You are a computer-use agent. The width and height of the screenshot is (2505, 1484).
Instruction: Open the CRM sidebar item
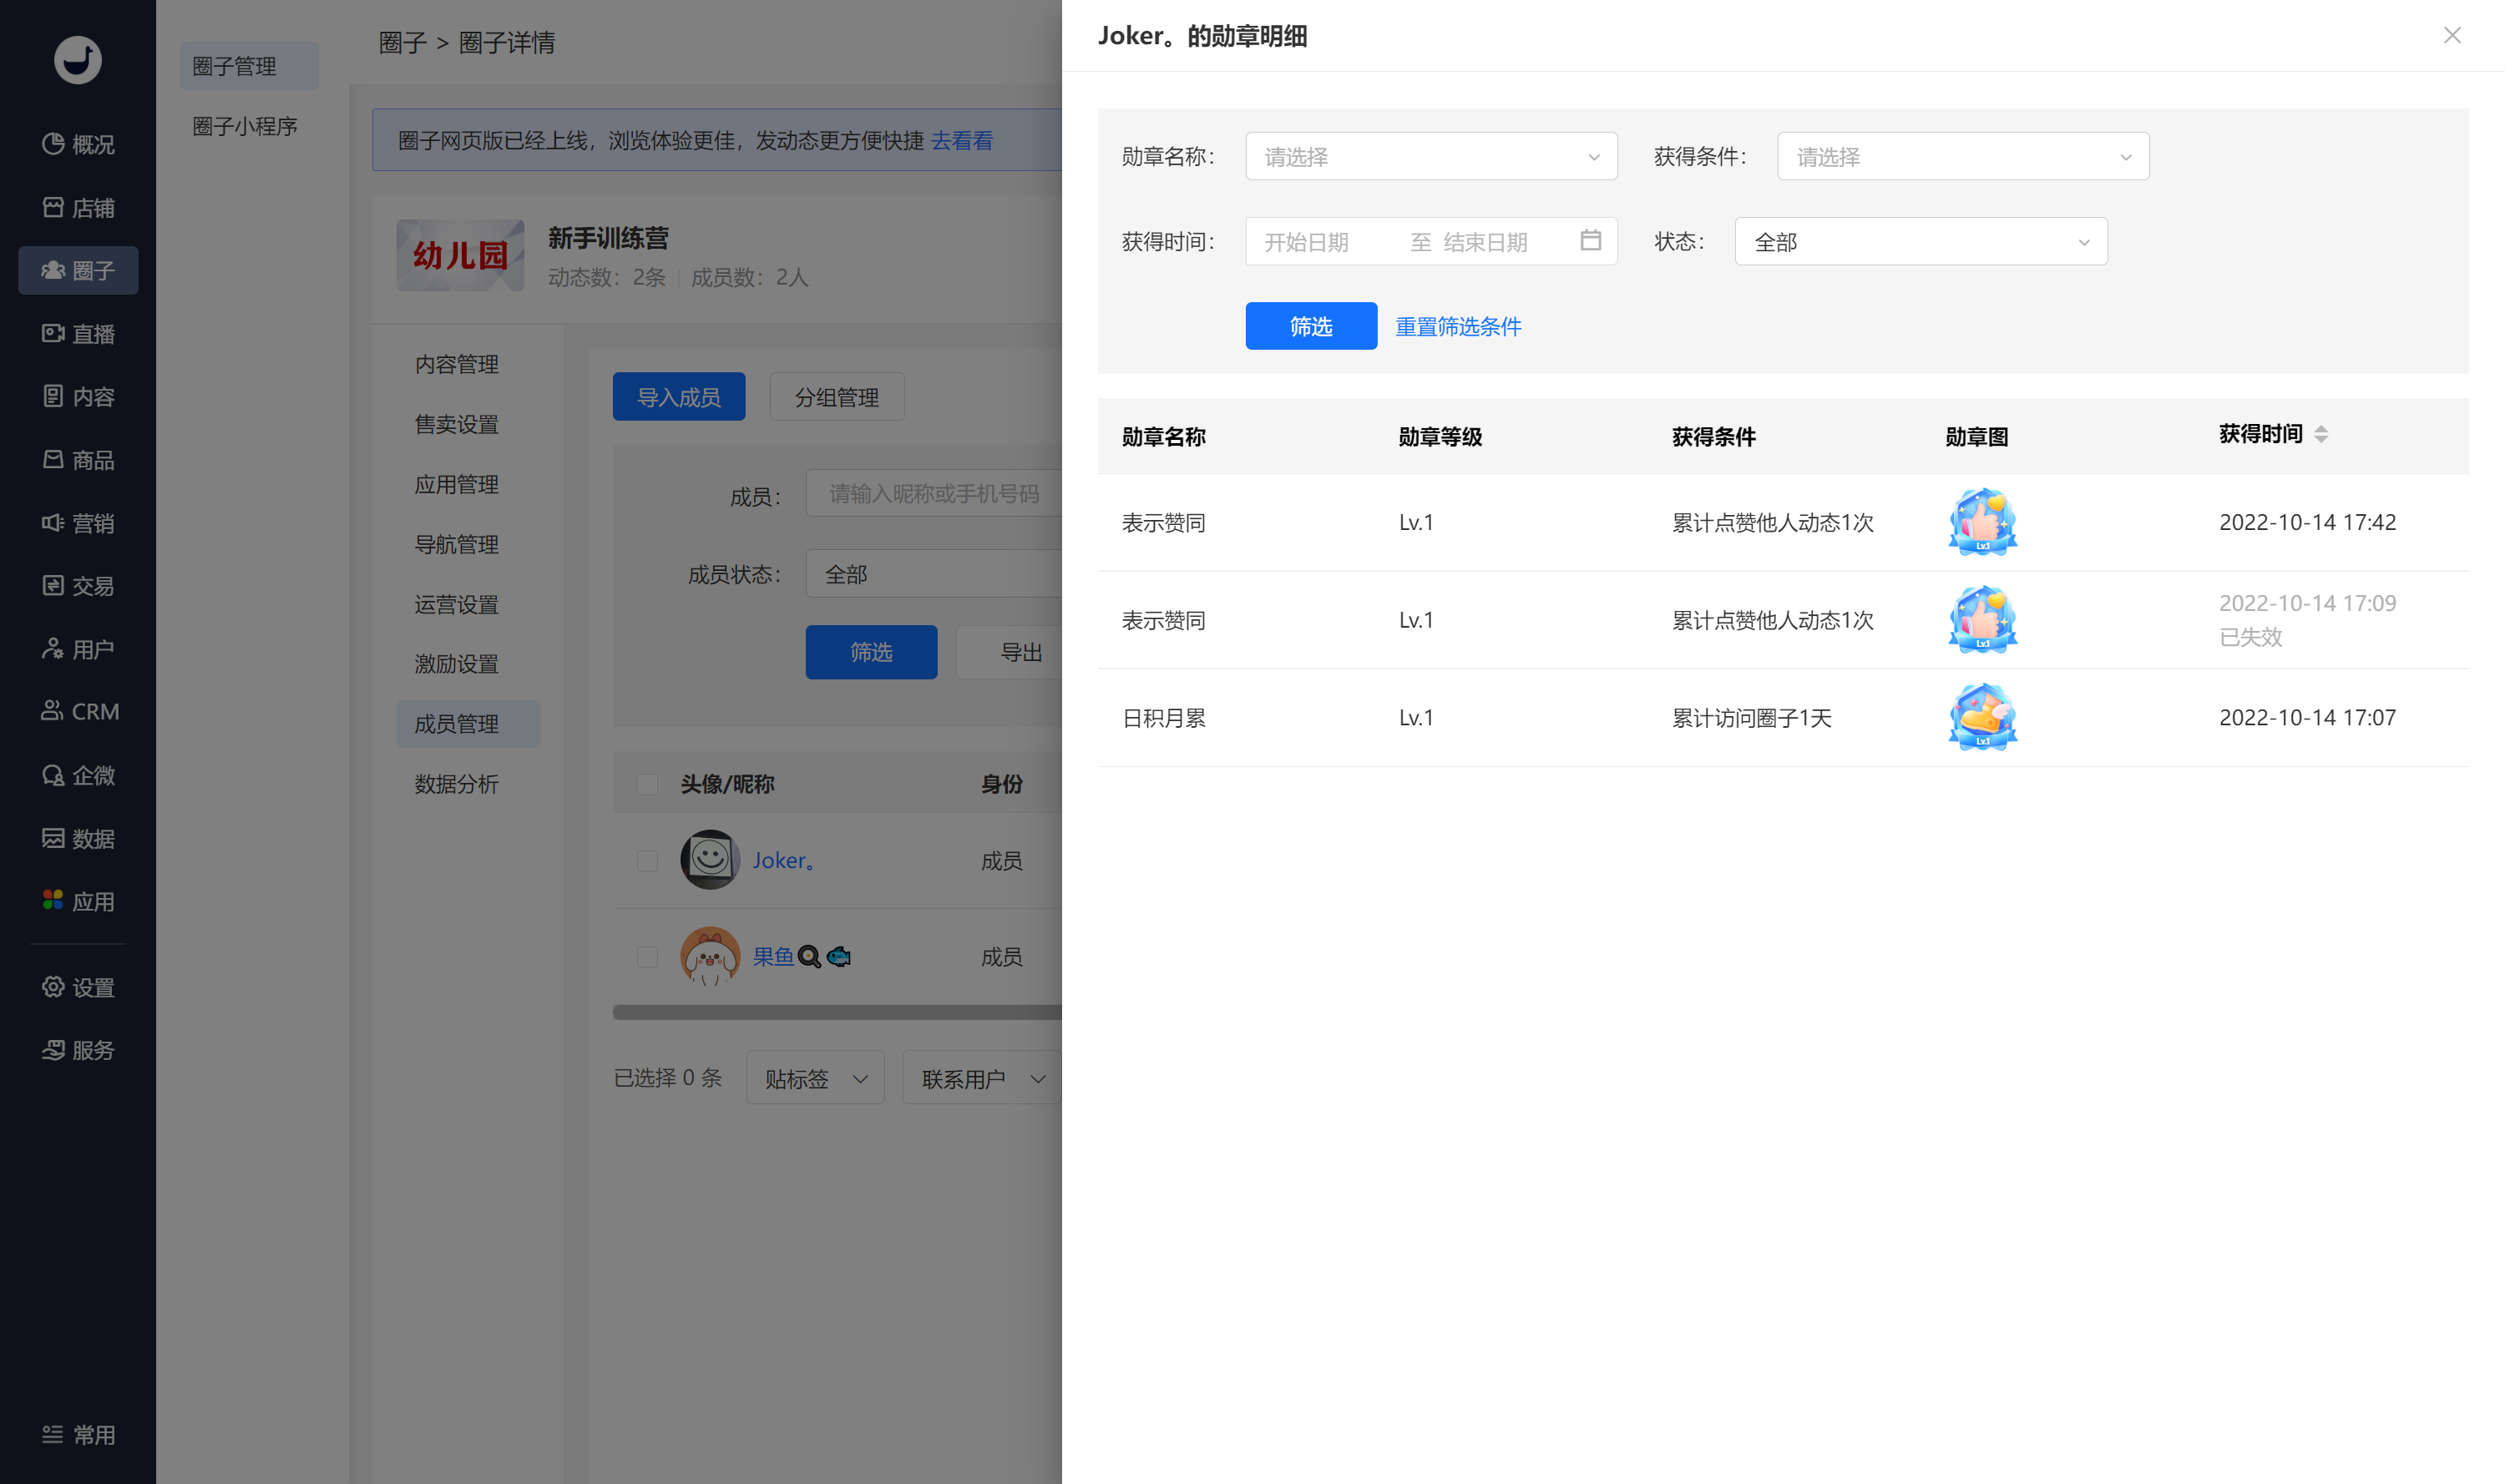click(78, 711)
